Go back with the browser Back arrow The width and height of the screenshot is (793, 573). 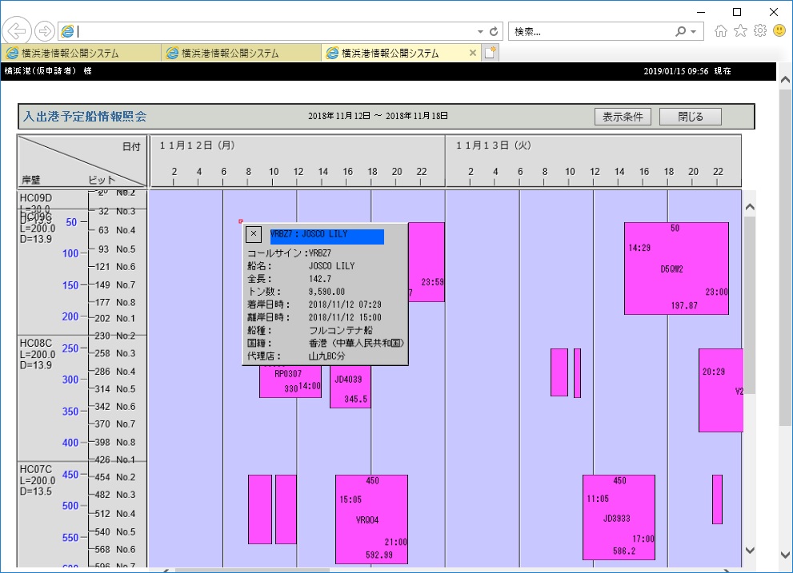(17, 31)
